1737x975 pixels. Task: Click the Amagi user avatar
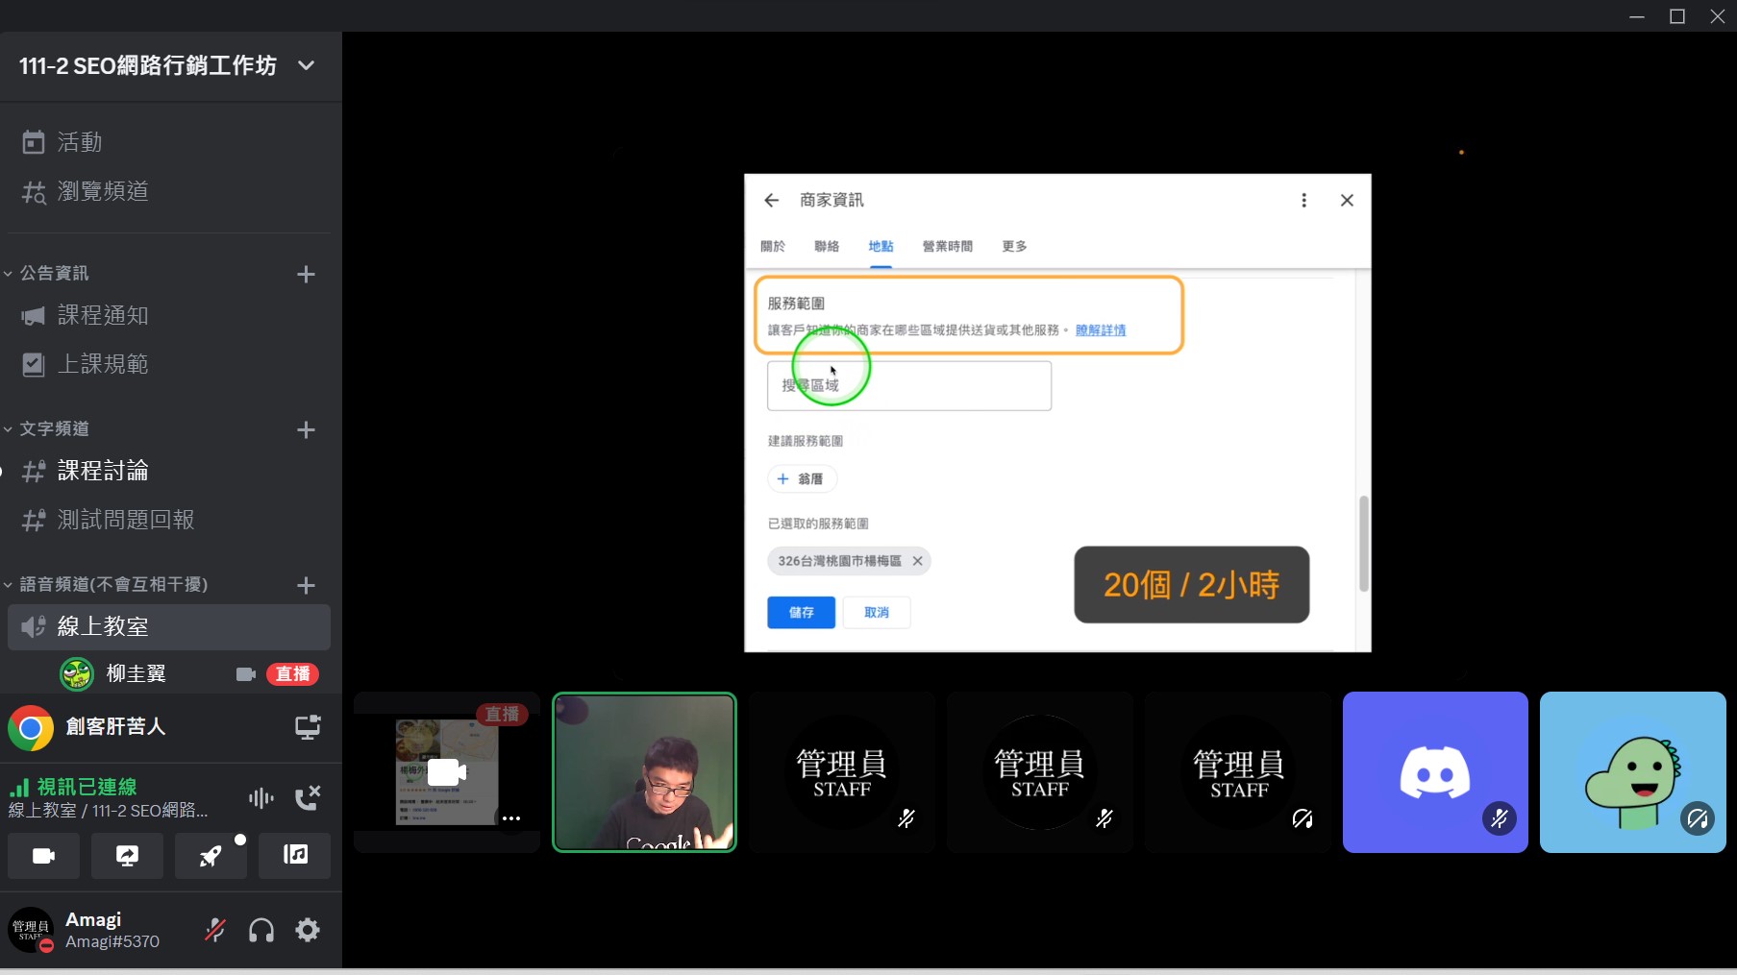coord(31,930)
